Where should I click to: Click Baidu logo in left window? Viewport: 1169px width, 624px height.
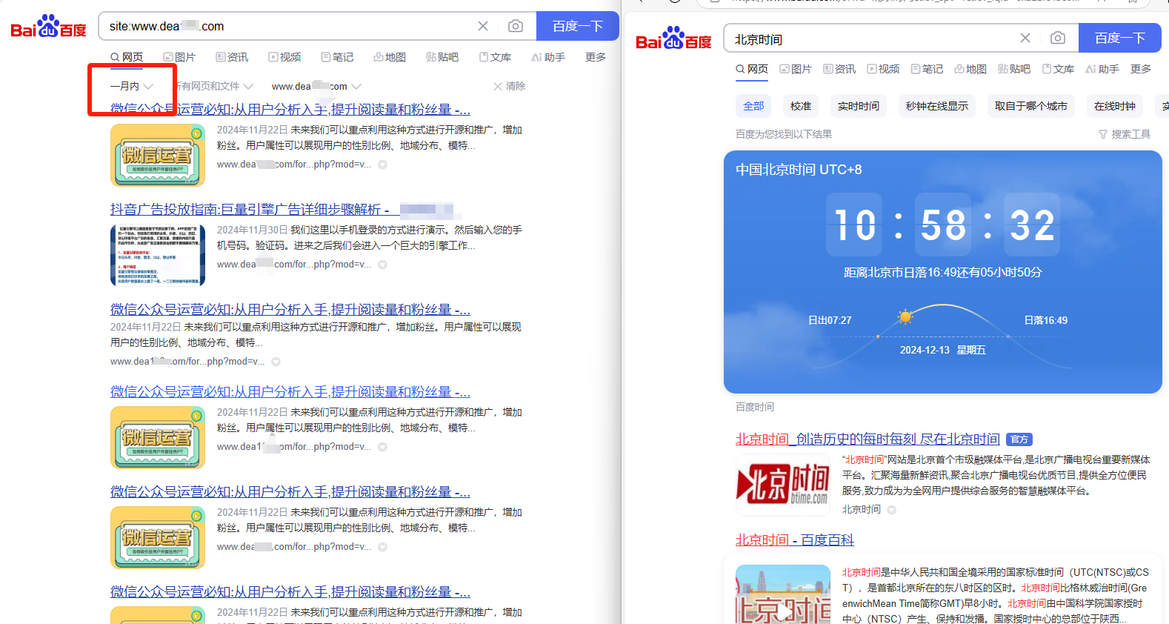click(x=48, y=27)
